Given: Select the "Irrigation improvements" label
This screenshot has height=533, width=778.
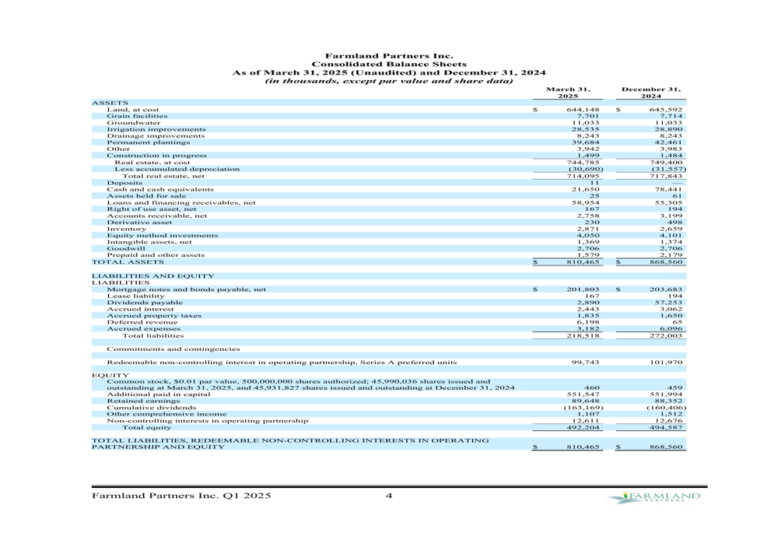Looking at the screenshot, I should click(x=156, y=129).
